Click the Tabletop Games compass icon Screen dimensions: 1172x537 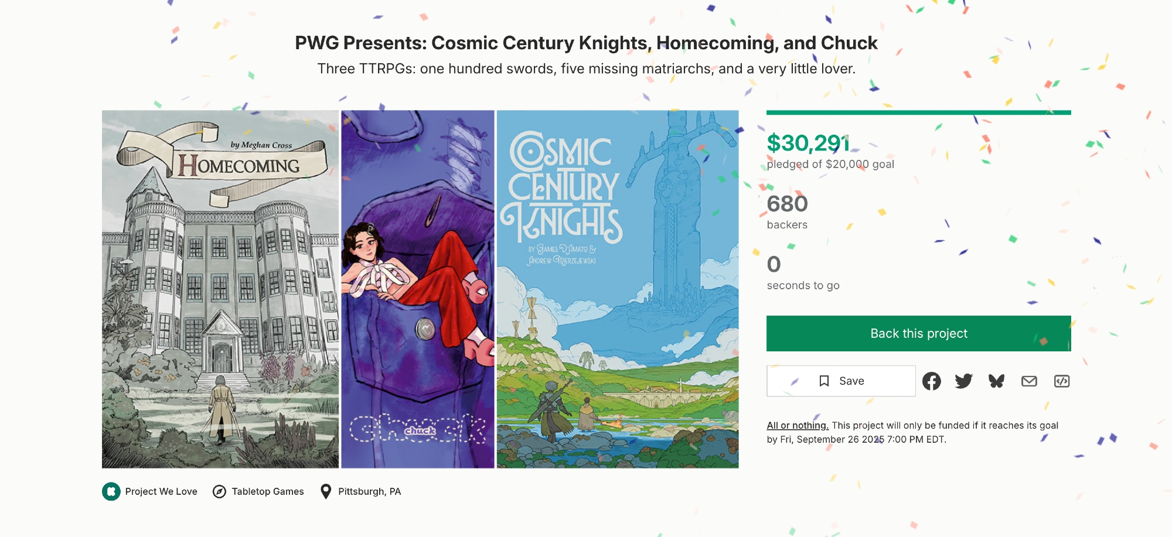tap(219, 491)
